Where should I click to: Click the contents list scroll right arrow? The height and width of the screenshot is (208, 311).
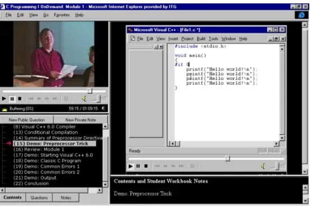(99, 190)
